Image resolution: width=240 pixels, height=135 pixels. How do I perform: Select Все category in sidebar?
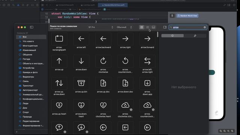[x=31, y=37]
